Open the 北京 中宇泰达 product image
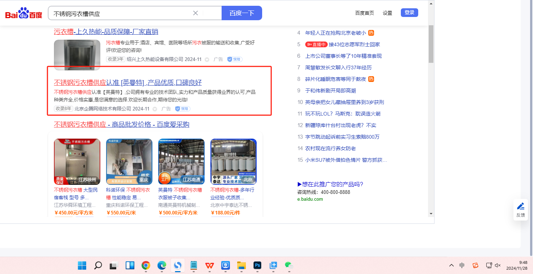533x274 pixels. [x=234, y=162]
